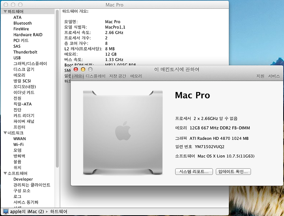This screenshot has height=216, width=284.
Task: Select Bluetooth in the sidebar
Action: pyautogui.click(x=22, y=23)
